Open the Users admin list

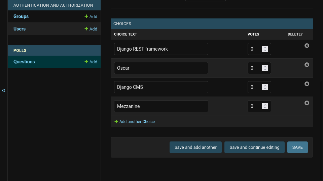tap(20, 29)
